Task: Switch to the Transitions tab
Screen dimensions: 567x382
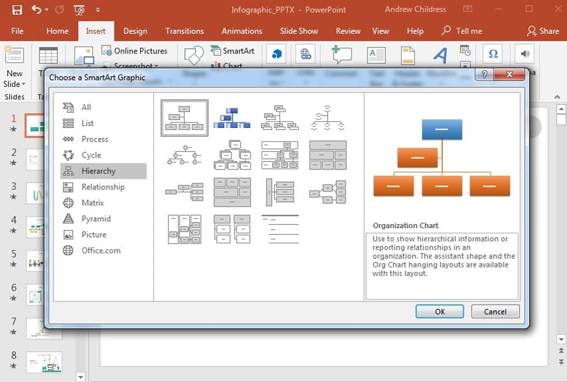Action: pyautogui.click(x=184, y=31)
